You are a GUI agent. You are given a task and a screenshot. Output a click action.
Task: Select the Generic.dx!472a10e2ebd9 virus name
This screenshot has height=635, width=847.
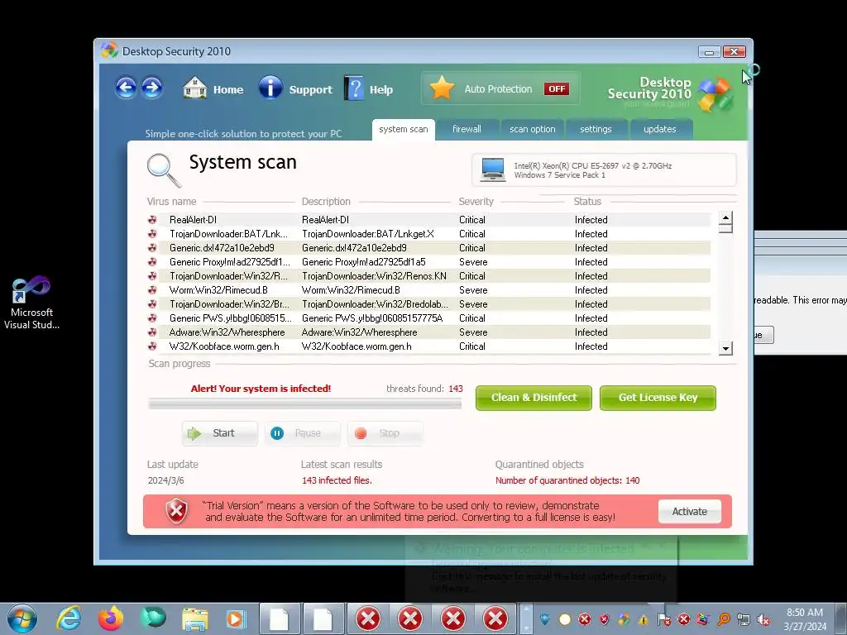pyautogui.click(x=222, y=248)
